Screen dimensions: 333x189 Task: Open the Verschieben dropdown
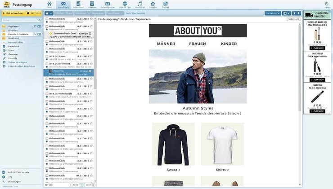click(x=115, y=13)
